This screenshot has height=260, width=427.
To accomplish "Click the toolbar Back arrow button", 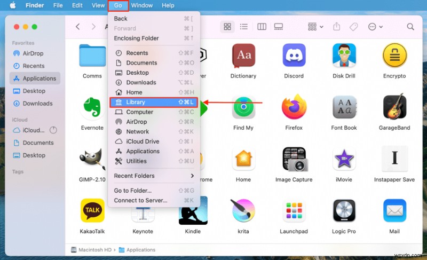I will 78,26.
